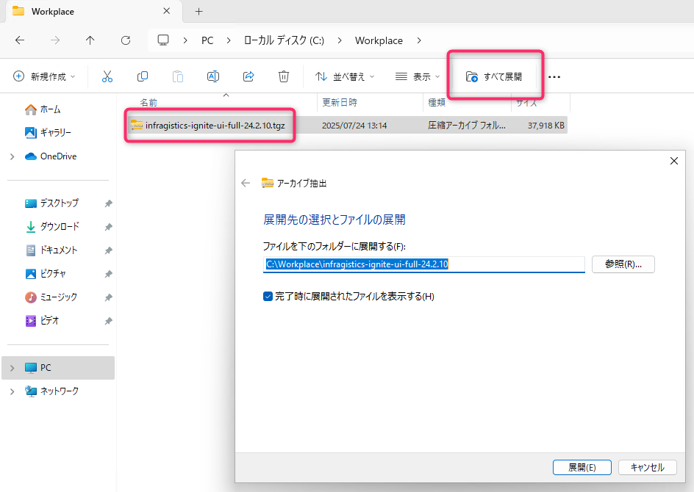Unpin デスクトップ from quick access
Image resolution: width=694 pixels, height=492 pixels.
pos(109,203)
